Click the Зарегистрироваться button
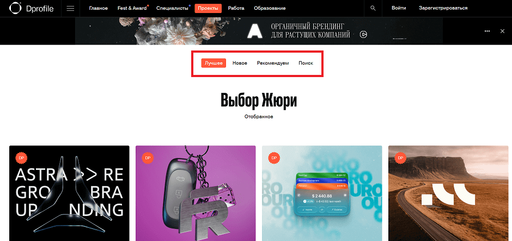 [x=443, y=8]
